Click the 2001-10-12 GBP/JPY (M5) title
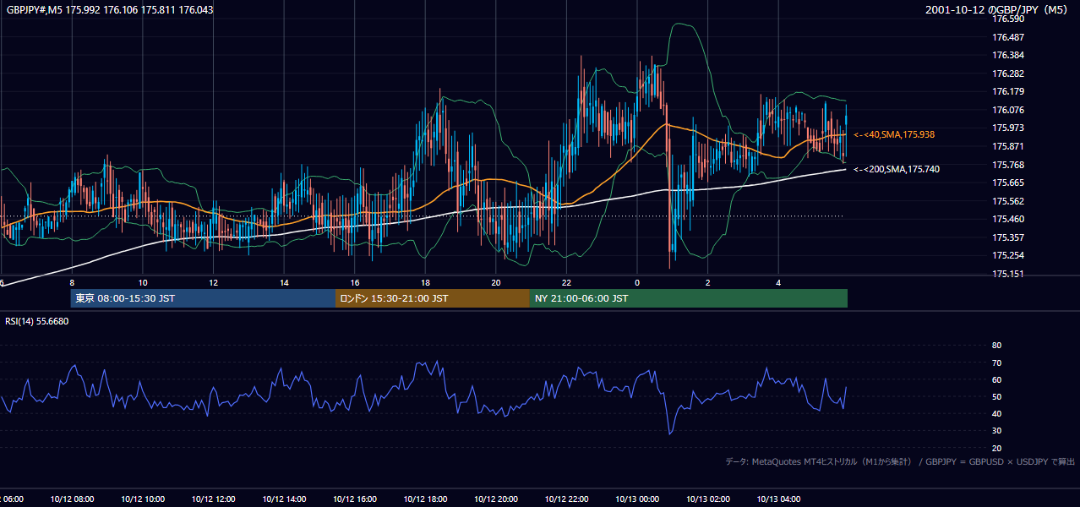The width and height of the screenshot is (1080, 507). pyautogui.click(x=997, y=9)
